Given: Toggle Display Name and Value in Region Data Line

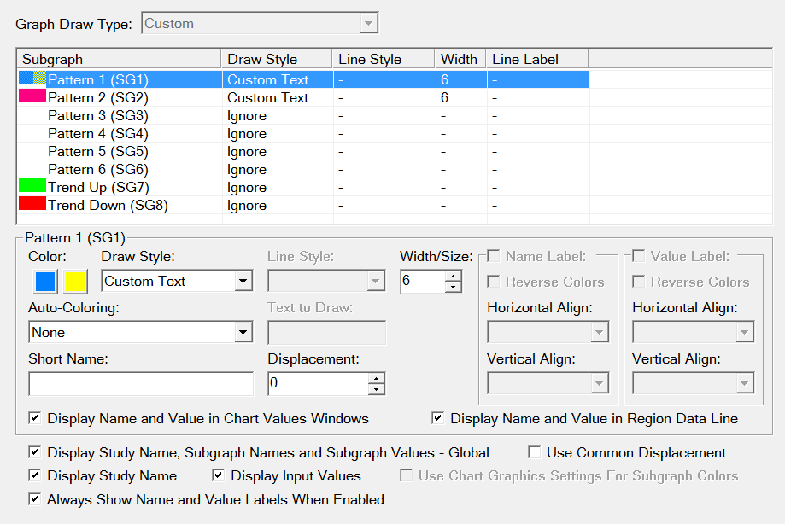Looking at the screenshot, I should (x=437, y=418).
